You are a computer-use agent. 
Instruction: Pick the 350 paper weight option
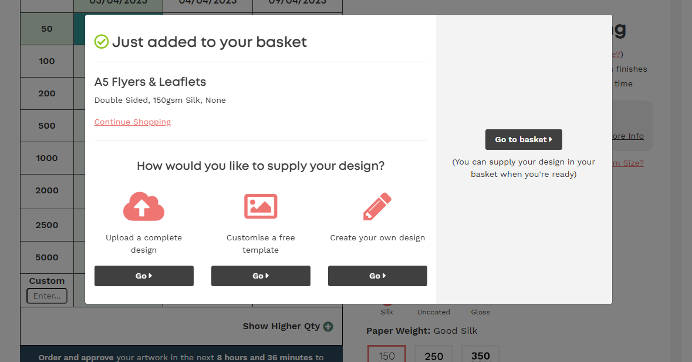(480, 356)
